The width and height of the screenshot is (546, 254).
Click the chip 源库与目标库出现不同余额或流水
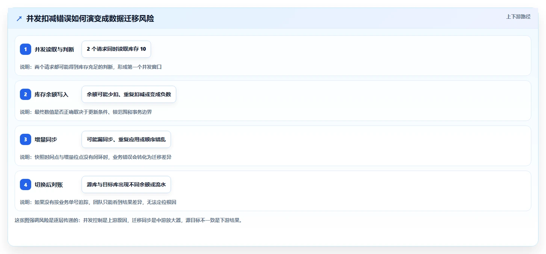126,184
